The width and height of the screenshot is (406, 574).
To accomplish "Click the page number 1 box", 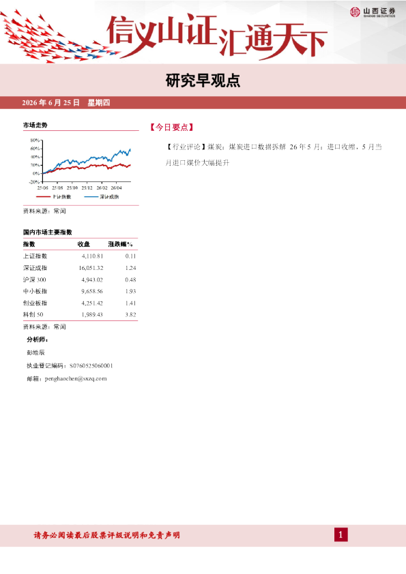I will click(x=340, y=535).
